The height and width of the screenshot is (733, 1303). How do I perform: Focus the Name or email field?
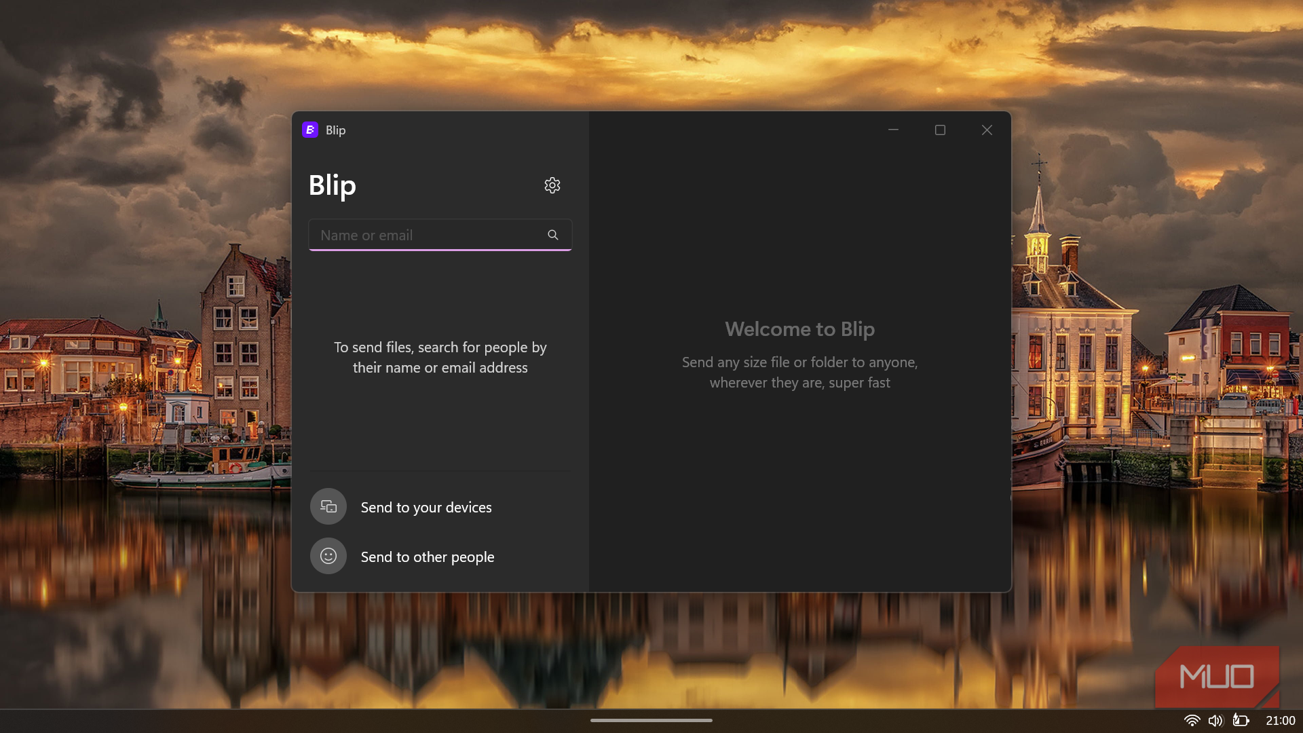coord(440,235)
